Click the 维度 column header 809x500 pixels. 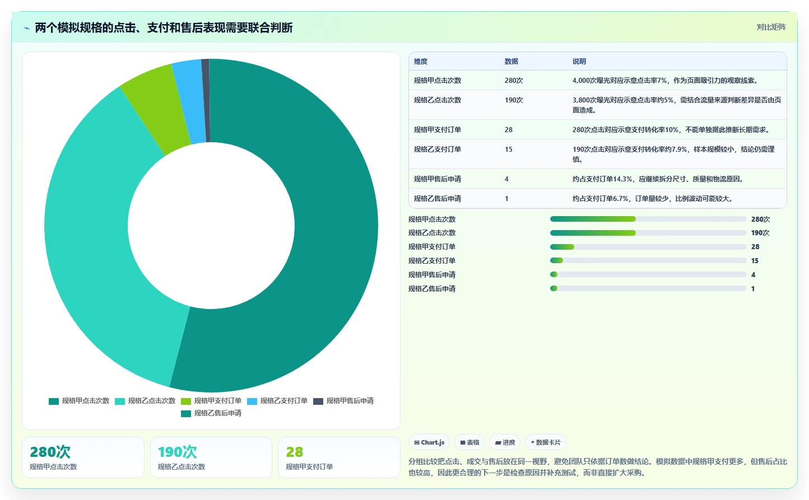click(421, 62)
